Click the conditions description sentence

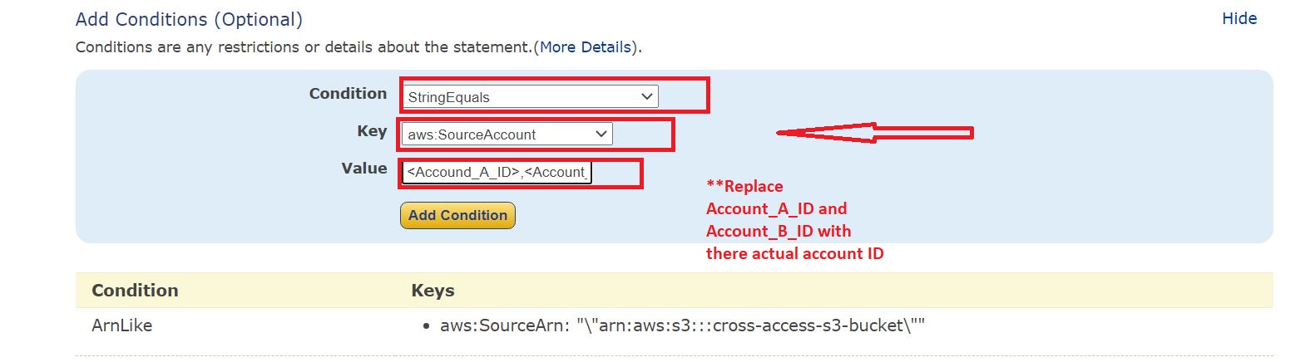coord(304,47)
